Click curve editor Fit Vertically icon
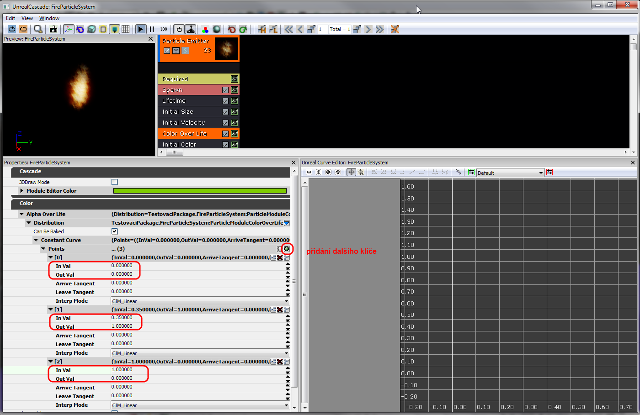The height and width of the screenshot is (415, 640). (x=319, y=172)
